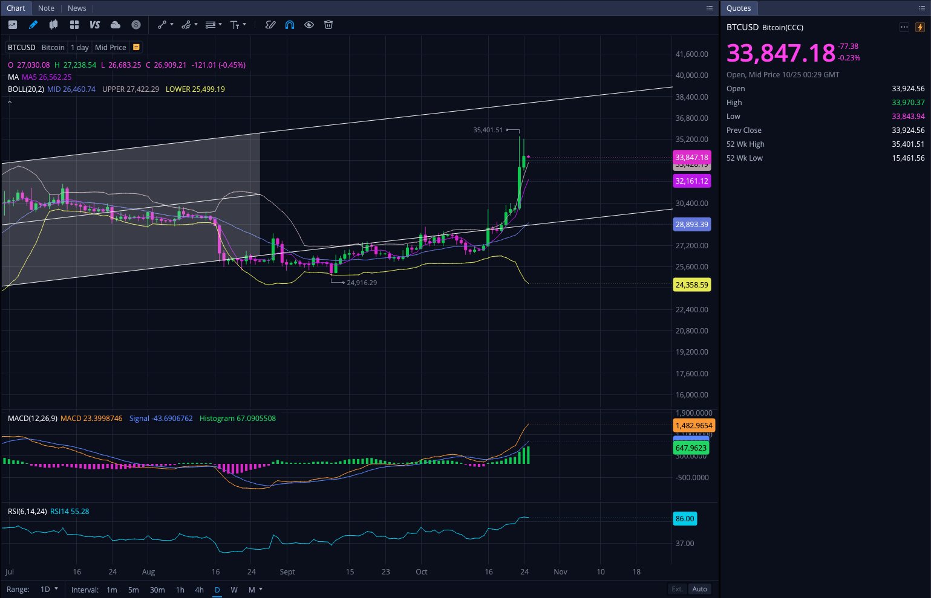Select the W weekly interval
Viewport: 931px width, 598px height.
[234, 590]
